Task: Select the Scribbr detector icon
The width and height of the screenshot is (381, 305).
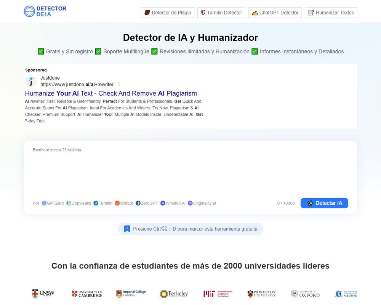Action: [118, 203]
